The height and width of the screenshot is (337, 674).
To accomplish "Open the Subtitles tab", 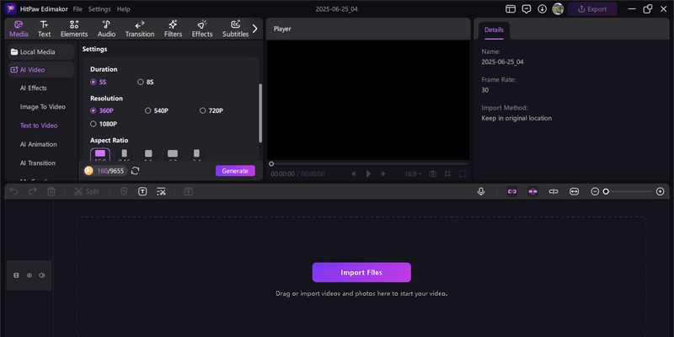I will [x=235, y=29].
